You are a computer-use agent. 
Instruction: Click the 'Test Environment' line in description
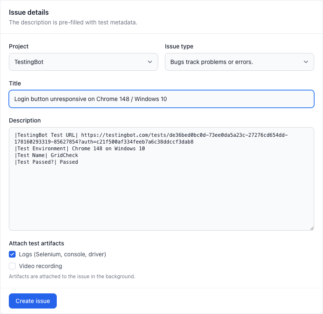tap(79, 149)
